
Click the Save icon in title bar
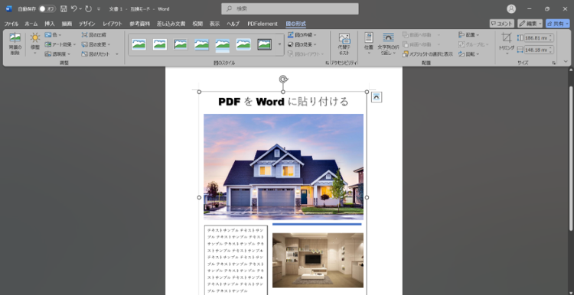[64, 8]
